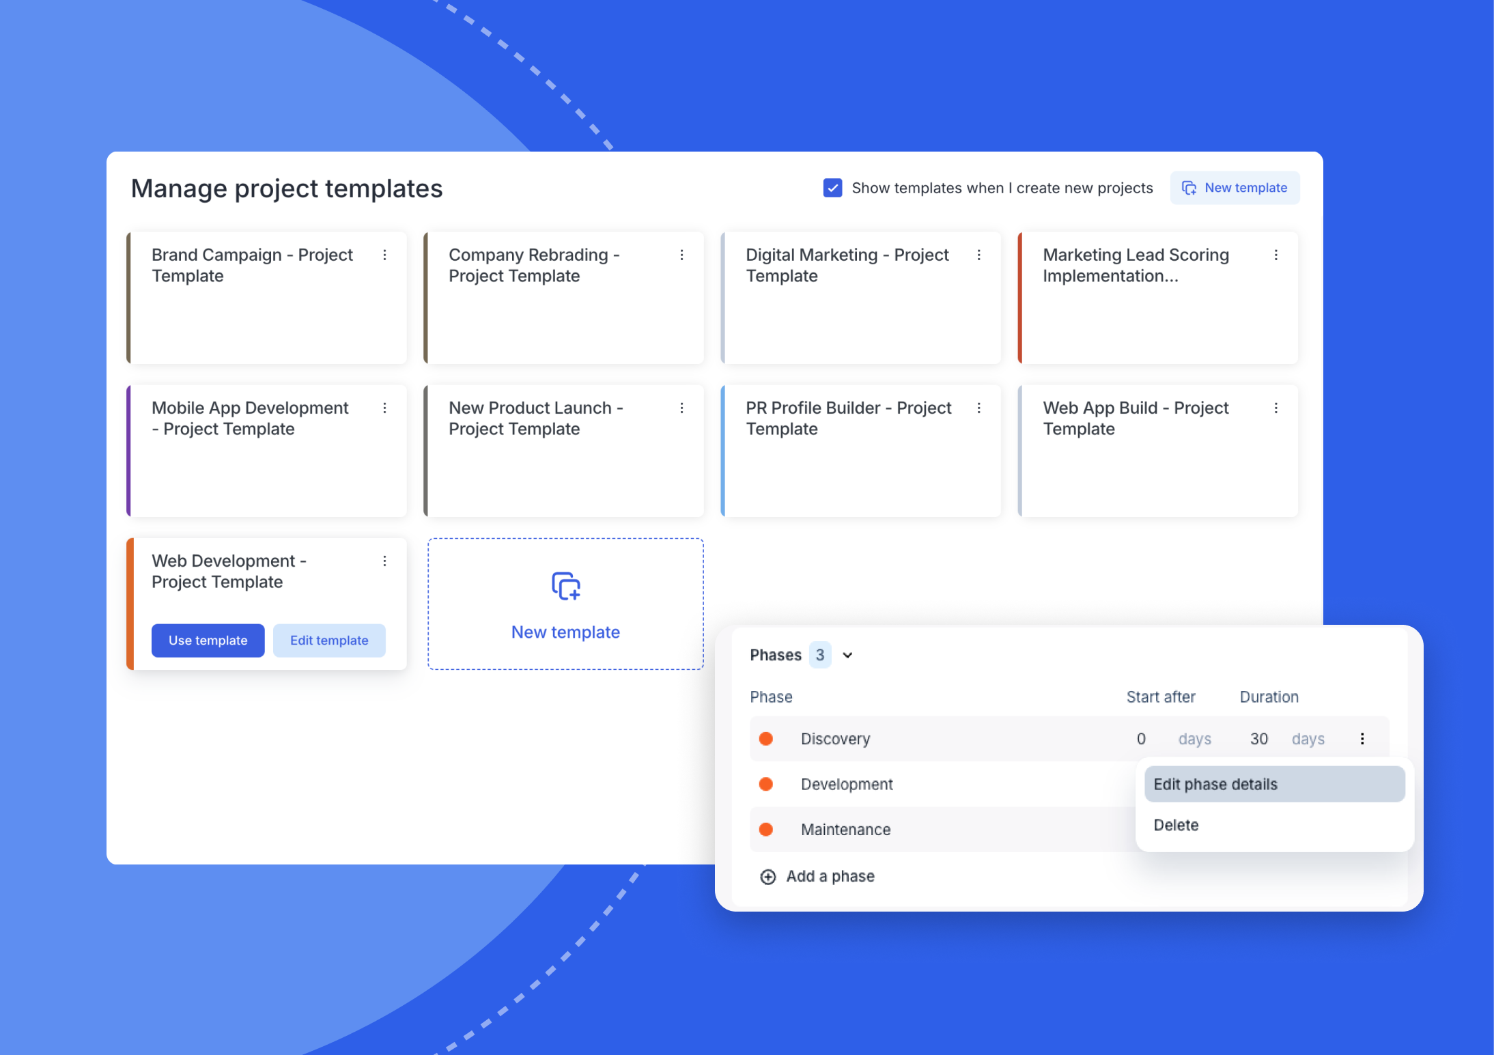Image resolution: width=1494 pixels, height=1055 pixels.
Task: Click the Edit template button
Action: tap(329, 640)
